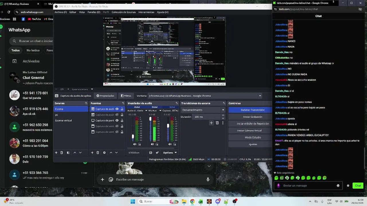Viewport: 367px width, 206px height.
Task: Open Audio del escritorio channel dropdown in mixer
Action: coord(146,110)
